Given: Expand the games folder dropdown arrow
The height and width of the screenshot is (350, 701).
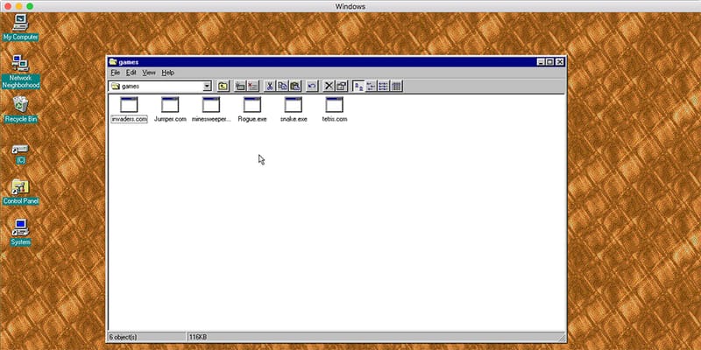Looking at the screenshot, I should coord(207,86).
